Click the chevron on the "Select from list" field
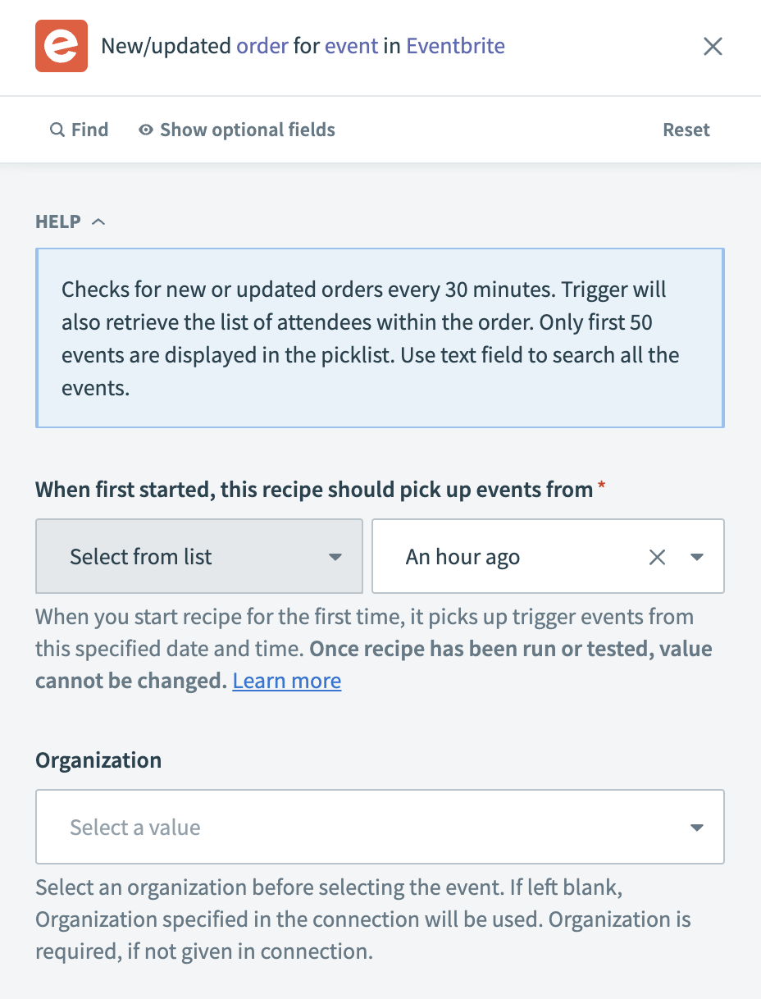 (x=335, y=556)
